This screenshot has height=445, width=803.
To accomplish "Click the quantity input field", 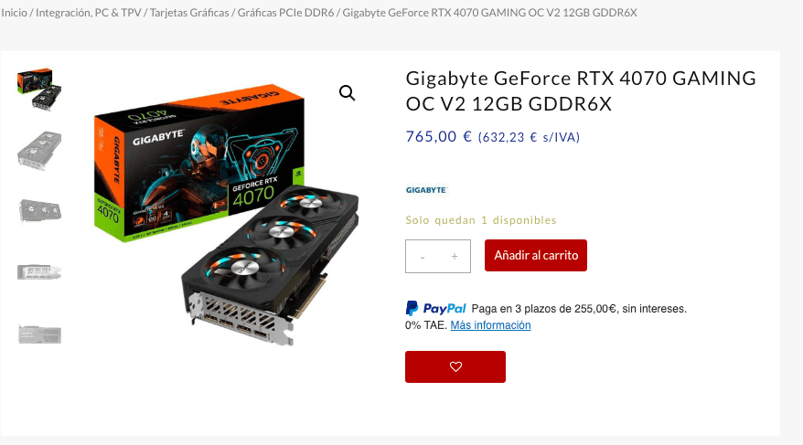I will click(x=438, y=256).
